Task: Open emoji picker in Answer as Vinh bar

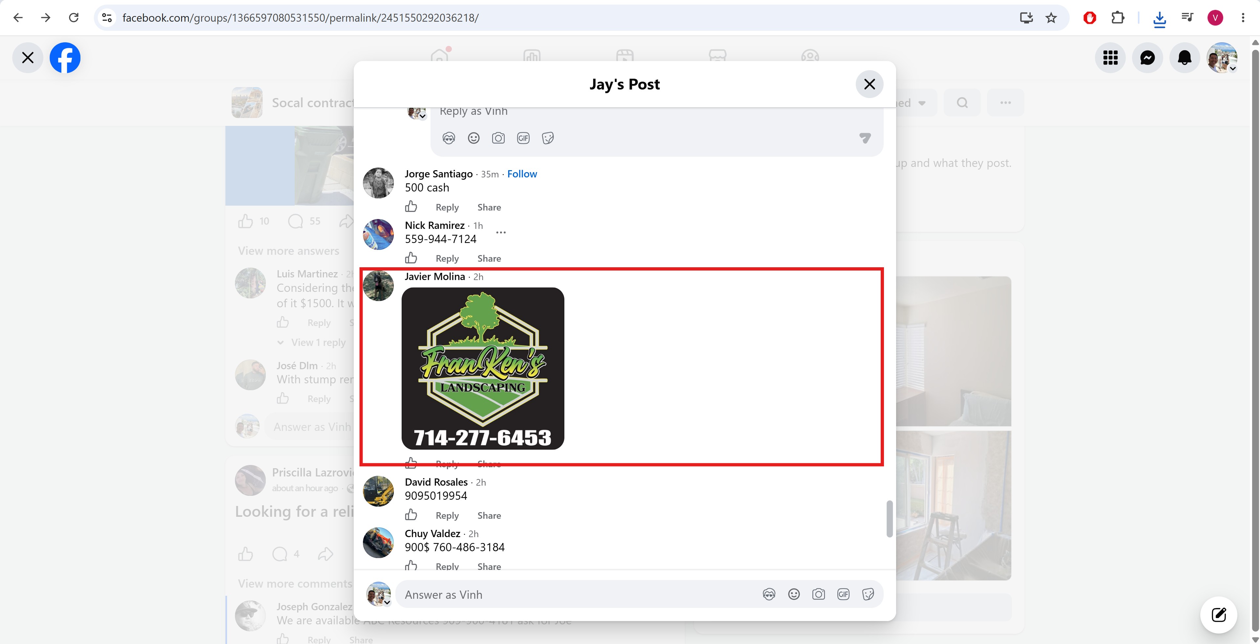Action: click(x=794, y=594)
